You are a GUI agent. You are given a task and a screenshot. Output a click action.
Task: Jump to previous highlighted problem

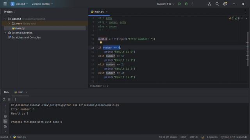tap(242, 18)
